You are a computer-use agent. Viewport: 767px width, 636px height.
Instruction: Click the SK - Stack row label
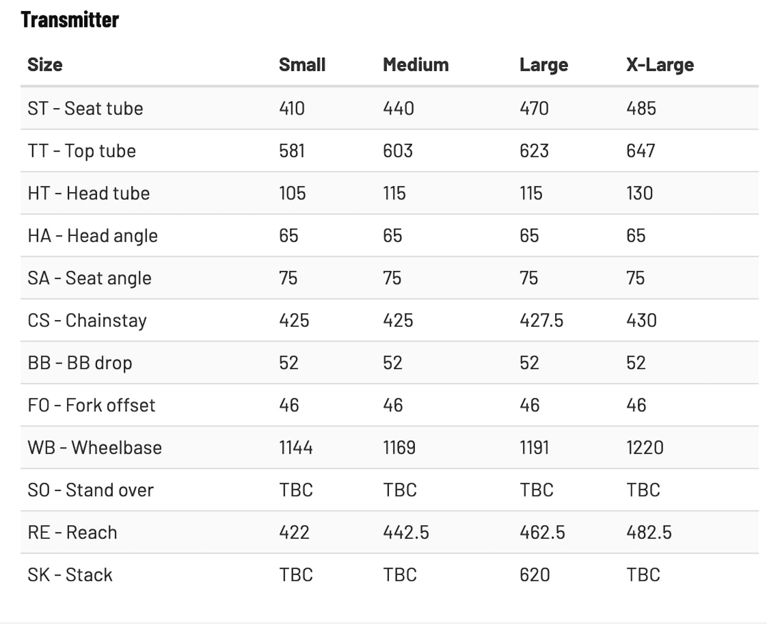[70, 575]
